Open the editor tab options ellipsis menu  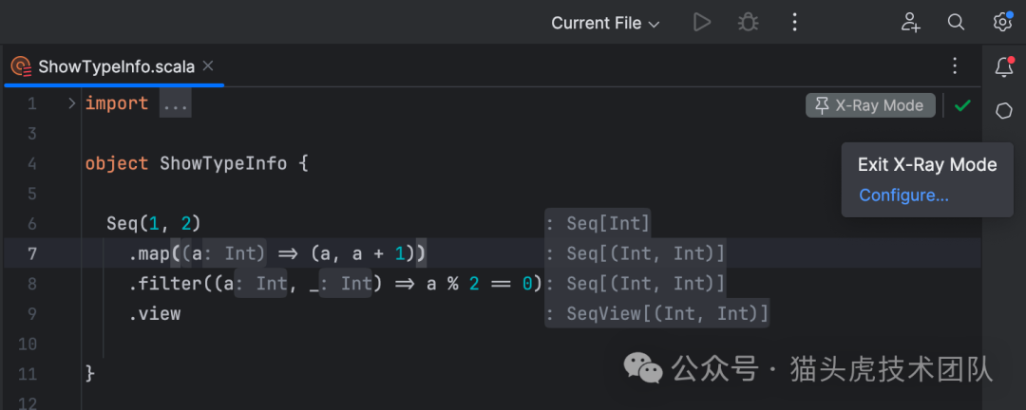pos(956,66)
